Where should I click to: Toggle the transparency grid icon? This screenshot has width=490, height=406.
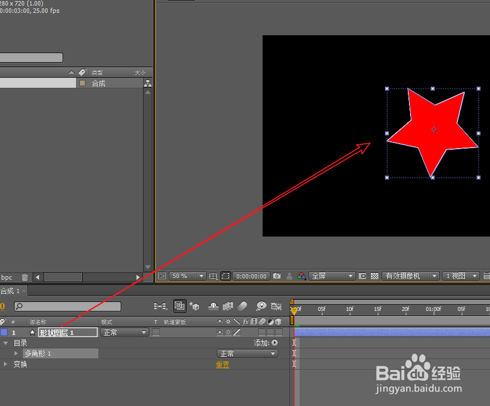[374, 276]
